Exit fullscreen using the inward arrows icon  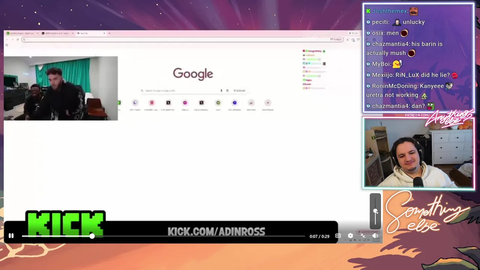(363, 236)
